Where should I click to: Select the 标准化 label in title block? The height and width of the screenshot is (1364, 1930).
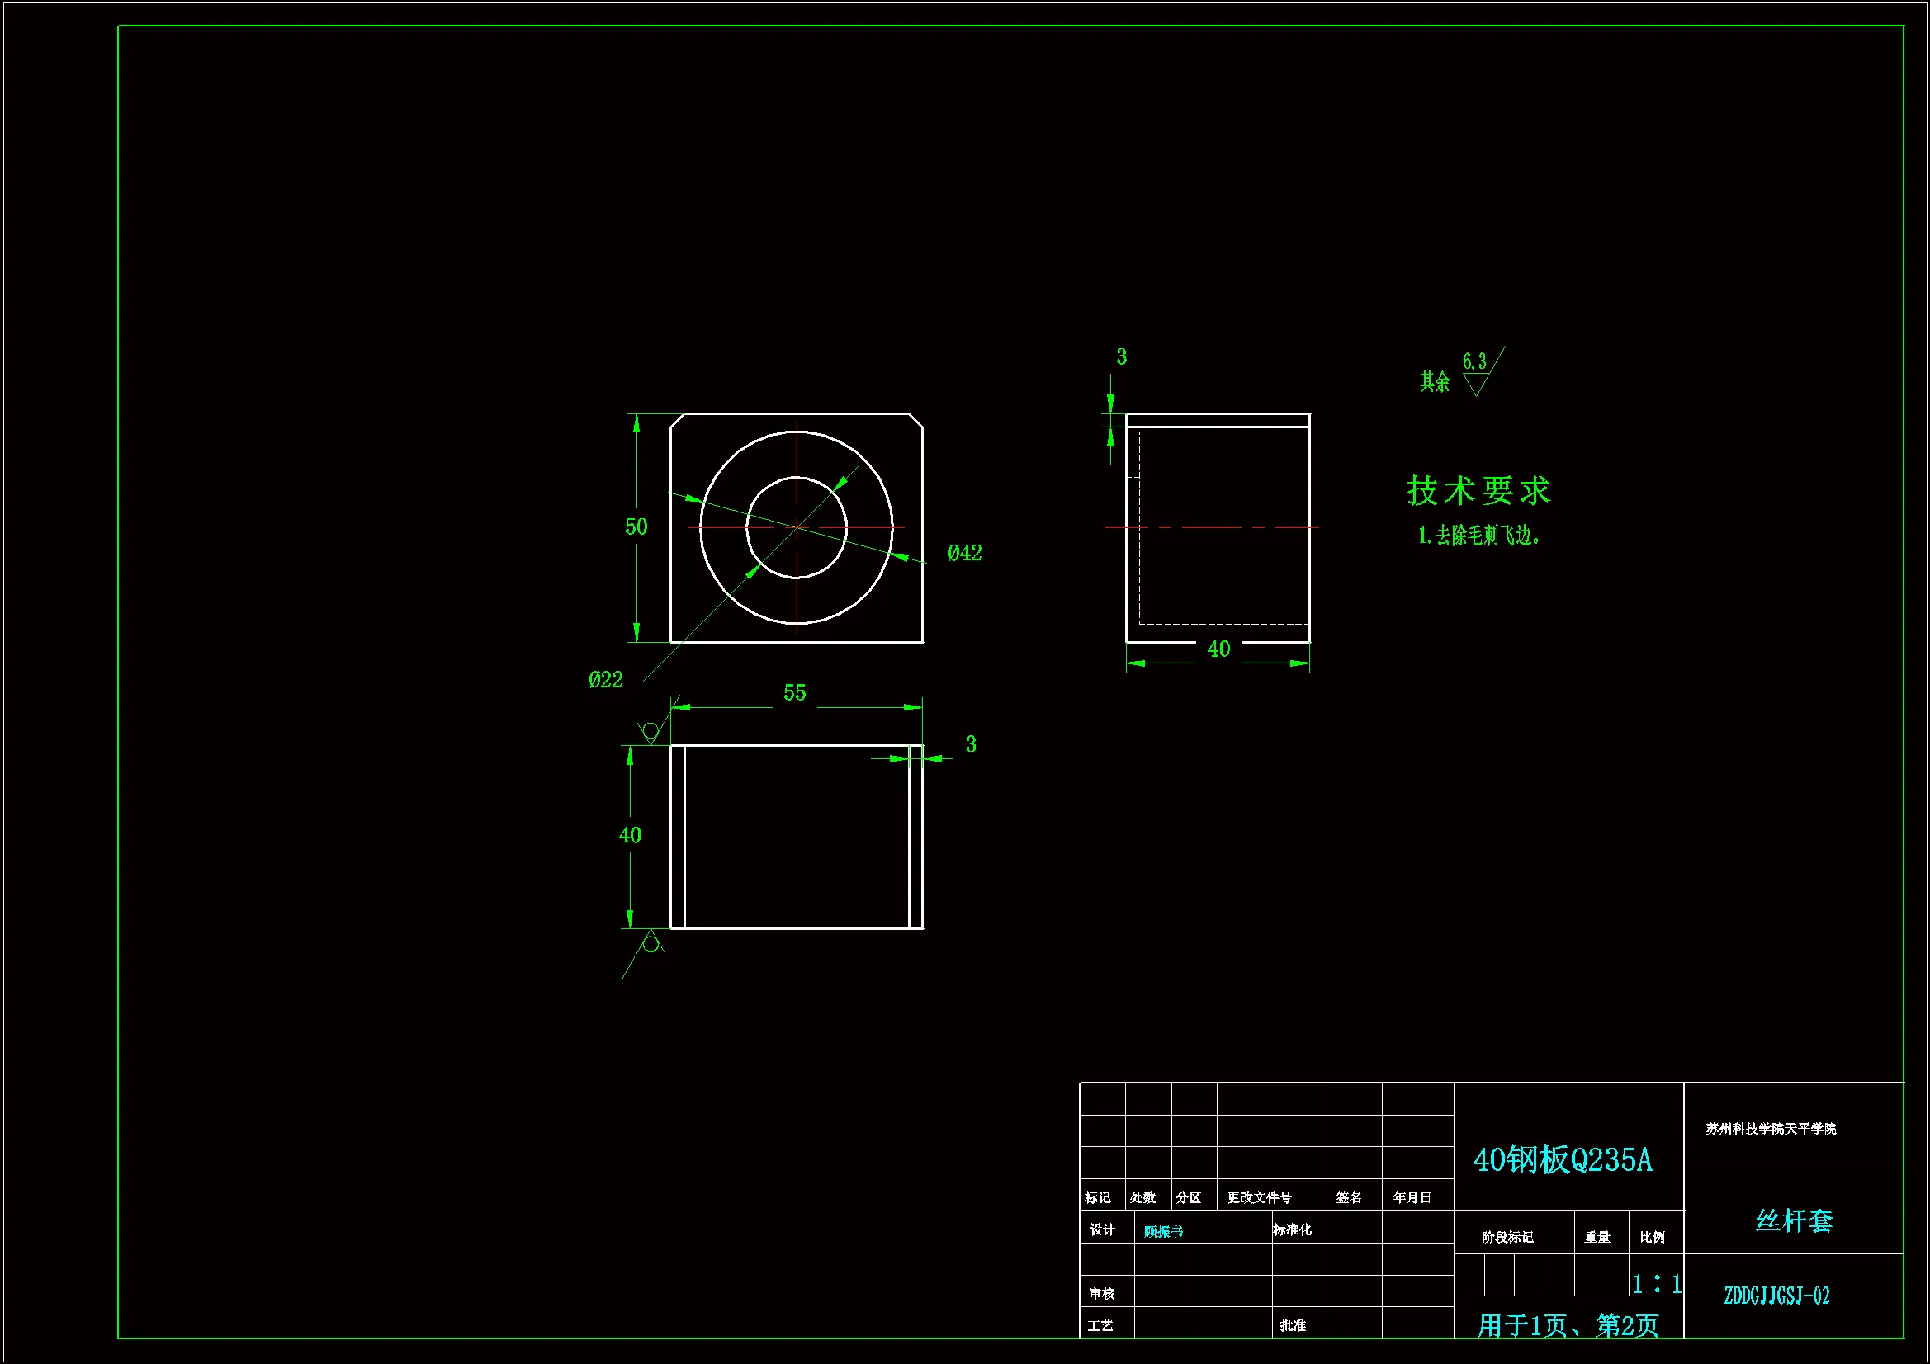(1292, 1229)
